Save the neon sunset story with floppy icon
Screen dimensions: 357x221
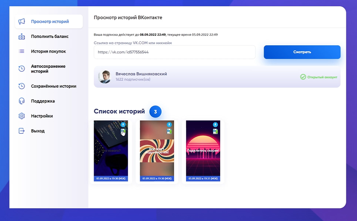tap(215, 131)
